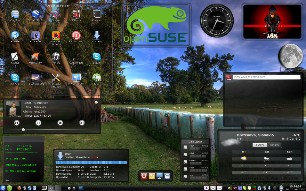Click the small icon at the notes widget bottom
Screen dimensions: 306x191
coord(7,179)
